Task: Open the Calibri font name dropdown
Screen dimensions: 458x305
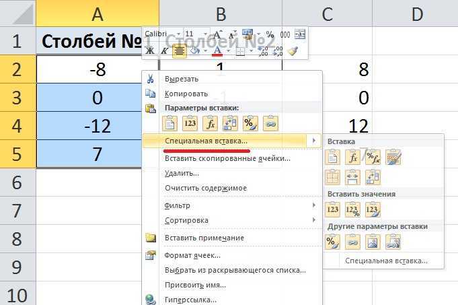Action: point(178,34)
